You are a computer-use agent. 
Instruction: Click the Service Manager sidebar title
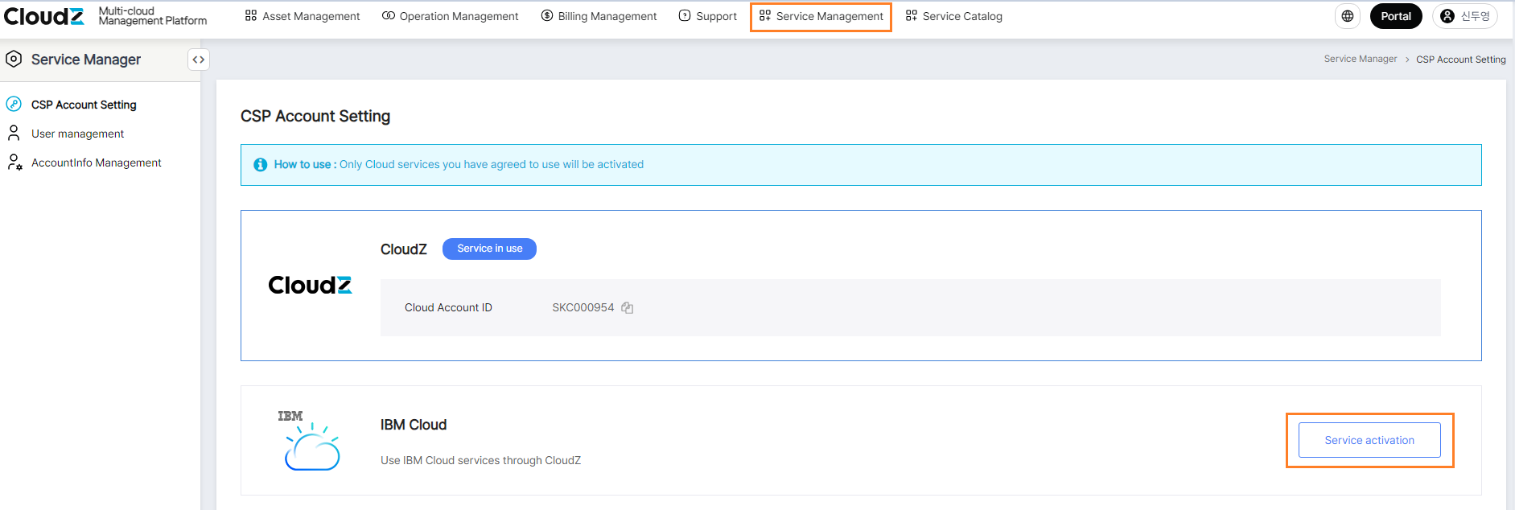[86, 60]
